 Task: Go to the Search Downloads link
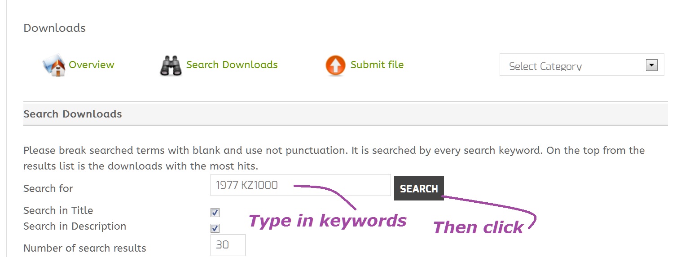click(x=232, y=65)
